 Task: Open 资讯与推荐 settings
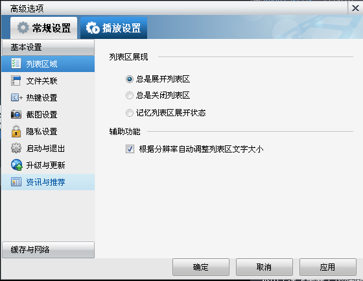48,182
